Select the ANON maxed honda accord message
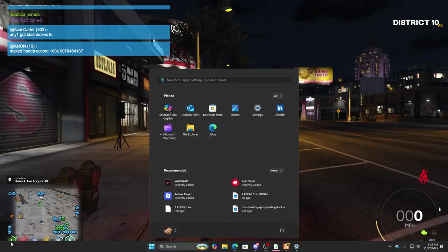448x252 pixels. pyautogui.click(x=89, y=49)
